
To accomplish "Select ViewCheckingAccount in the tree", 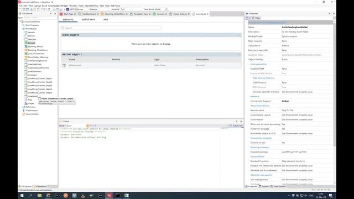I will point(38,61).
